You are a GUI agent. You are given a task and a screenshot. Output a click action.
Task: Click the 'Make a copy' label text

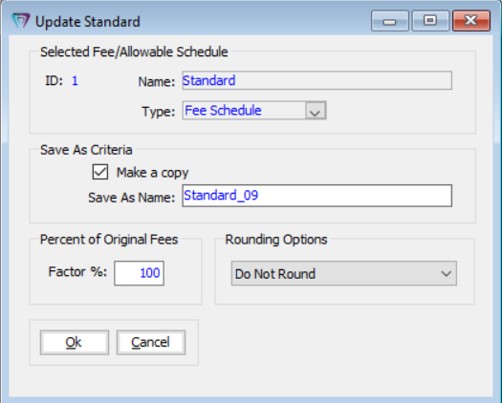pyautogui.click(x=152, y=173)
